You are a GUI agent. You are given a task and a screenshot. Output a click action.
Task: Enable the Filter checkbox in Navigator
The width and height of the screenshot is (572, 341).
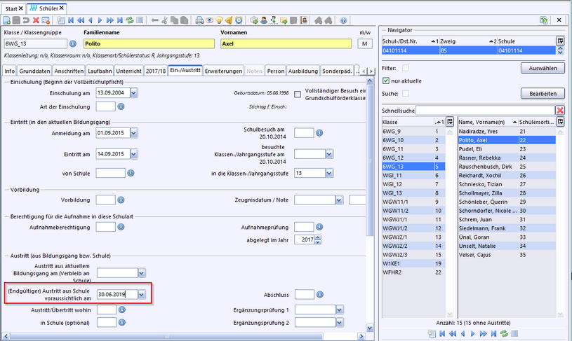(406, 68)
